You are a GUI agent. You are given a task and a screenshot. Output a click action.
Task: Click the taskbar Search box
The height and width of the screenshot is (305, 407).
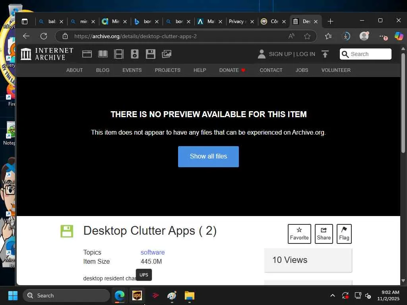click(66, 295)
